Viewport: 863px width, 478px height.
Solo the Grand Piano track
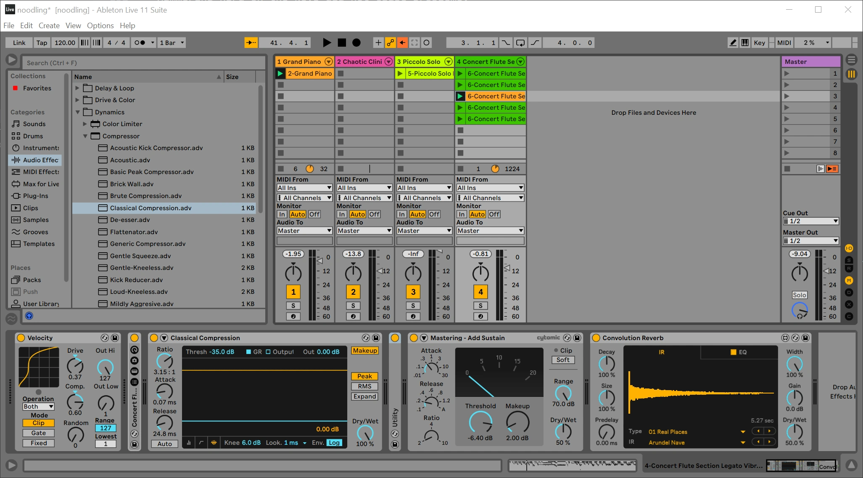(293, 306)
